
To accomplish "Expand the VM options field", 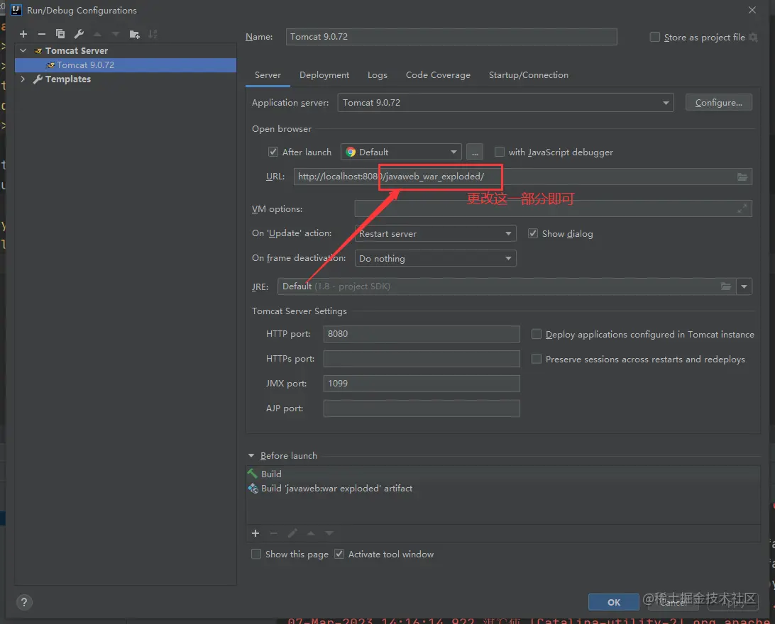I will coord(742,208).
